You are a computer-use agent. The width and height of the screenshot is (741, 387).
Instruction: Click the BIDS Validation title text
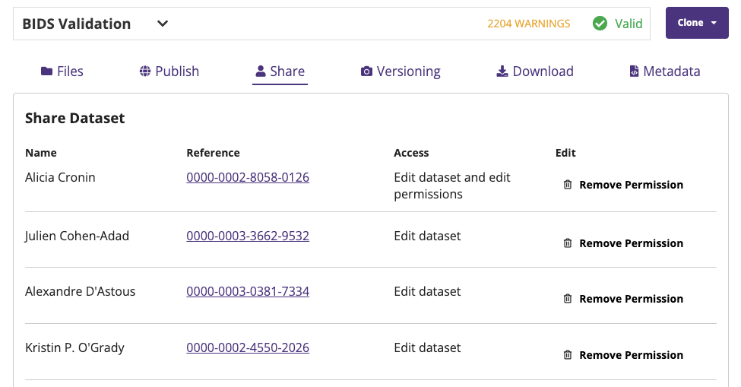(77, 24)
